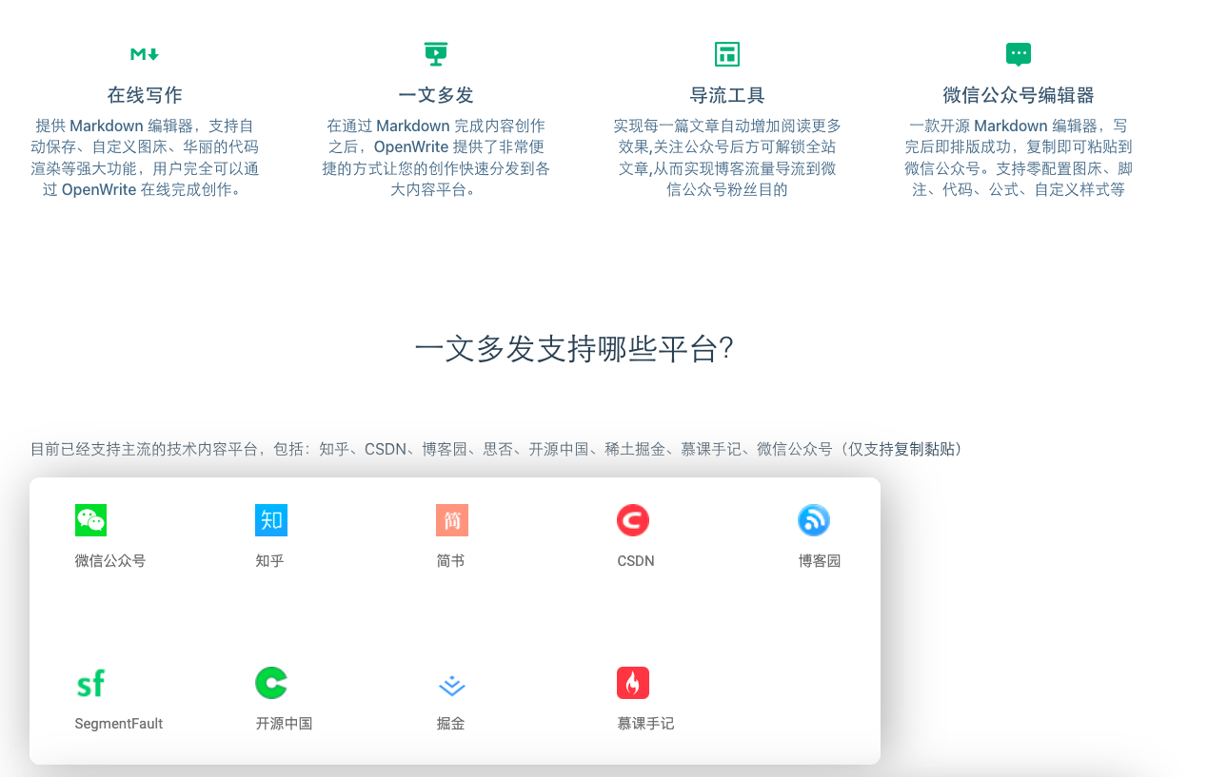Select the 微信公众号 platform label
1228x777 pixels.
click(110, 561)
